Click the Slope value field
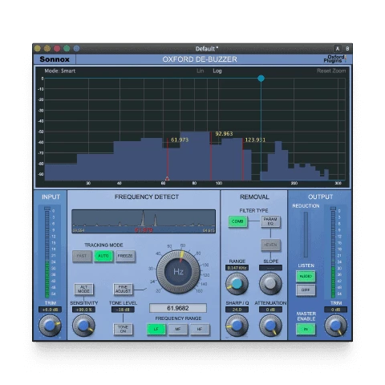Image resolution: width=385 pixels, height=385 pixels. click(270, 268)
